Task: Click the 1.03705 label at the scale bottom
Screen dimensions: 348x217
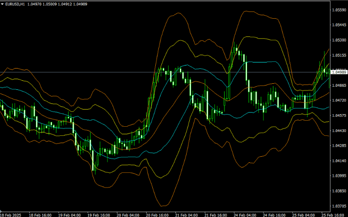Action: point(338,206)
